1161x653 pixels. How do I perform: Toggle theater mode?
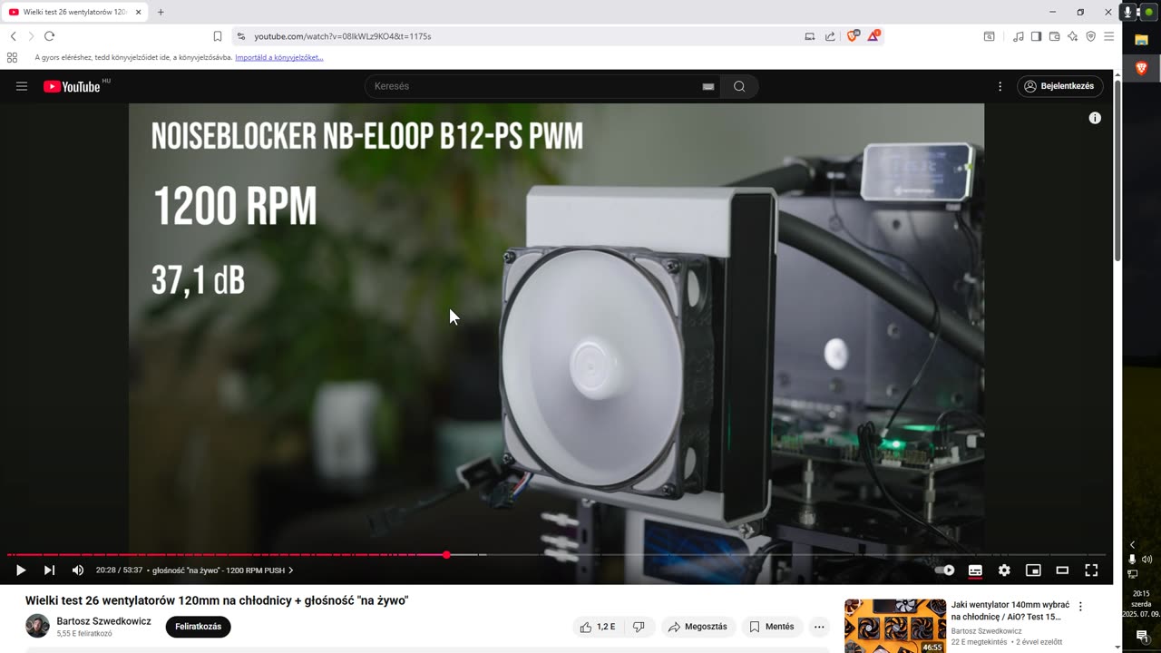pyautogui.click(x=1062, y=570)
